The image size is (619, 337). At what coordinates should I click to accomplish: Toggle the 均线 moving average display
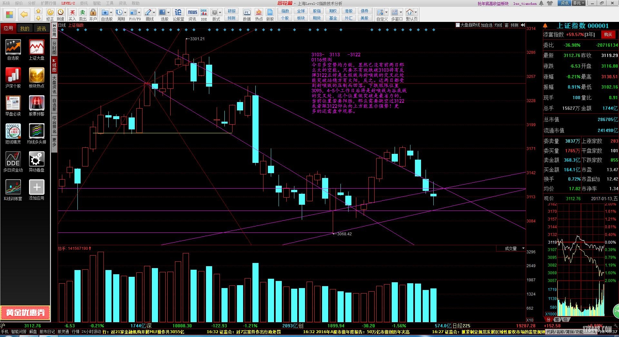(x=498, y=25)
